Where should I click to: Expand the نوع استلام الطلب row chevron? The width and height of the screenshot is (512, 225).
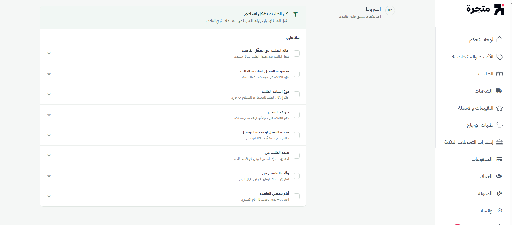click(x=49, y=94)
